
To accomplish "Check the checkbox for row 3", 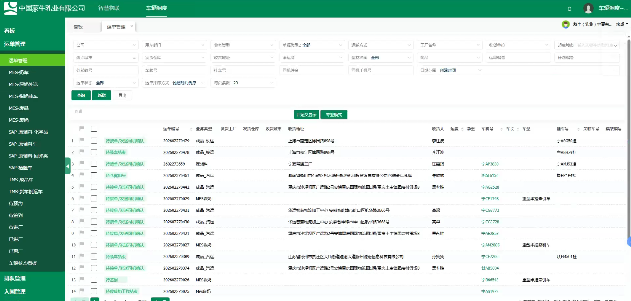I will coord(94,164).
